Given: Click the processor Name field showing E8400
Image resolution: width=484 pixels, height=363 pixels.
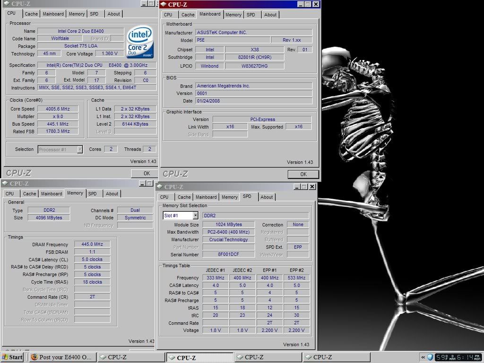Looking at the screenshot, I should click(80, 31).
